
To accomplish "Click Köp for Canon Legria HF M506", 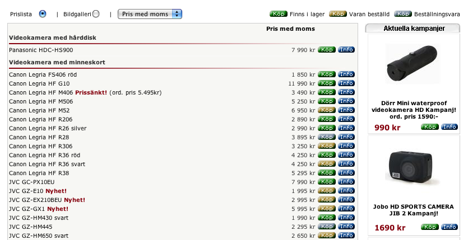I will coord(327,101).
